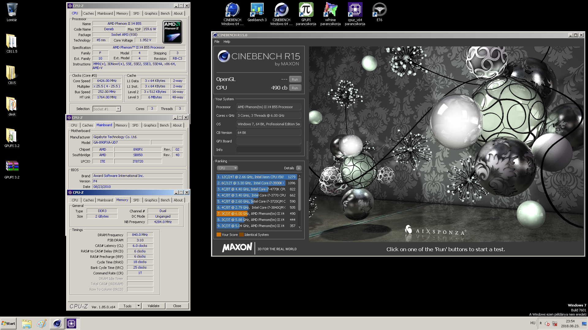Click Core Speed value 6426.00 MHz

pos(107,81)
